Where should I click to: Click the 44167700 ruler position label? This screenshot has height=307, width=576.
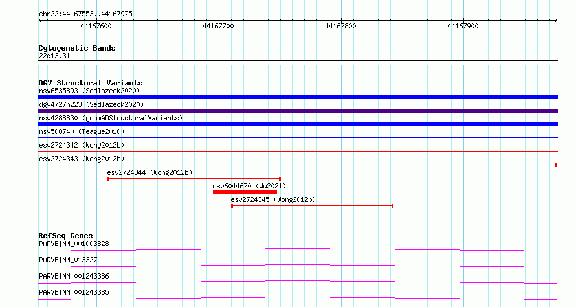coord(218,26)
